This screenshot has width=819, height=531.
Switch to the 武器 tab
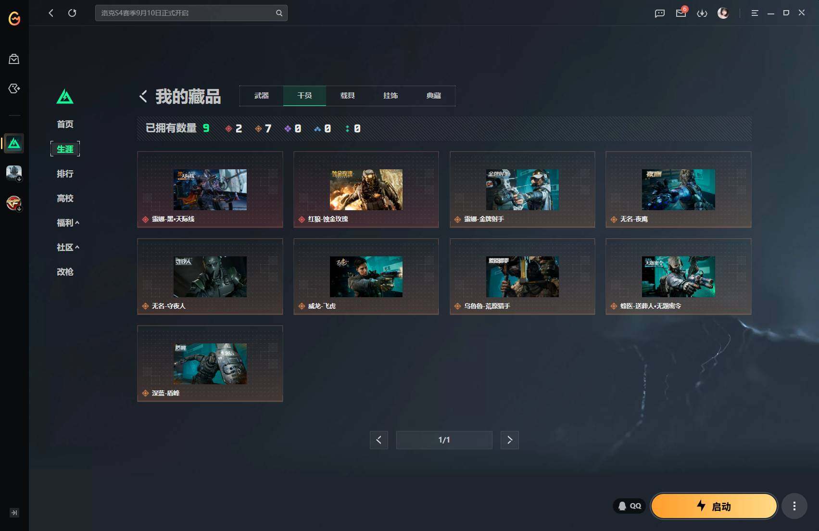pyautogui.click(x=262, y=96)
